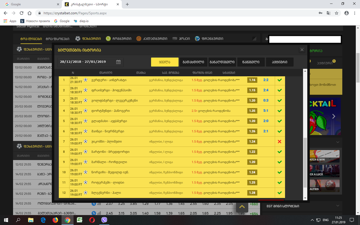Click the date range field 28/12/2018 - 27/01/2019

(90, 62)
